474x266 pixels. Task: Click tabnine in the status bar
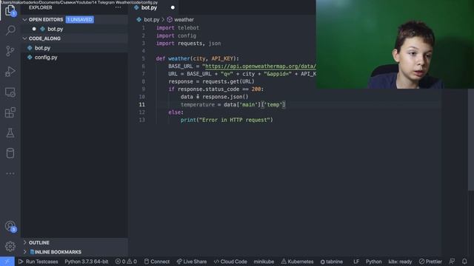(x=332, y=262)
